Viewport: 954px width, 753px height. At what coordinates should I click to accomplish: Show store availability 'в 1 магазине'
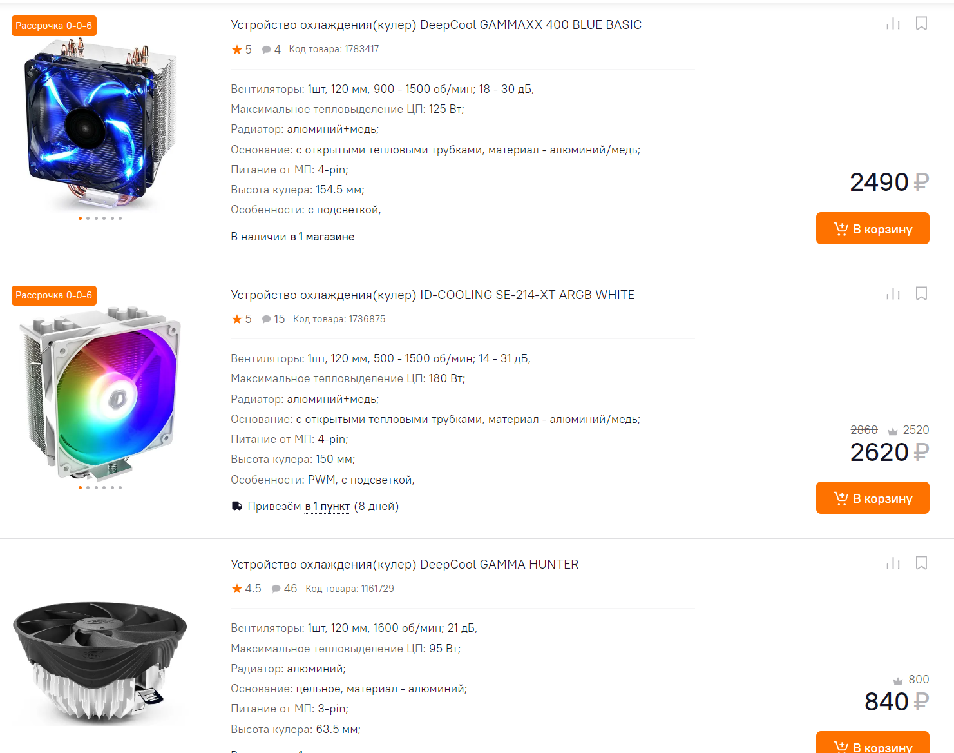(x=322, y=237)
